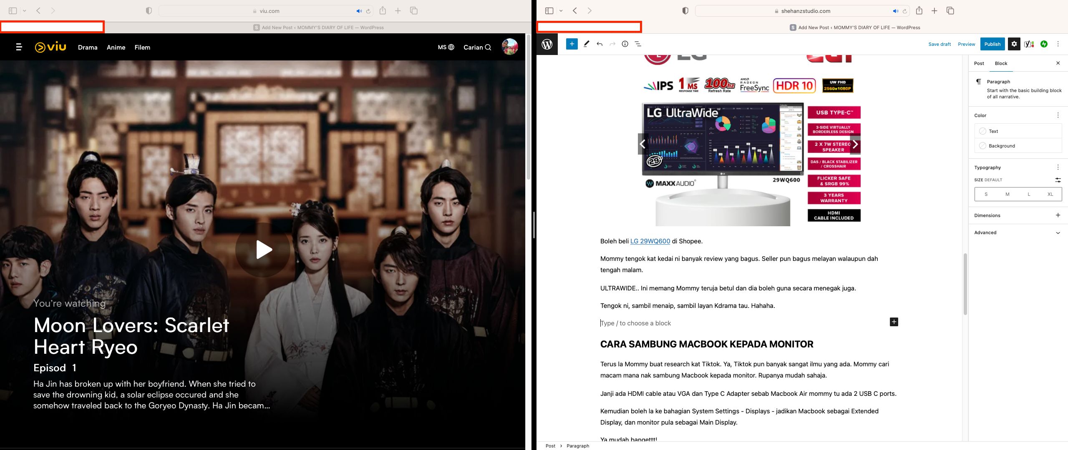The image size is (1068, 450).
Task: Open the Viu profile avatar
Action: coord(509,47)
